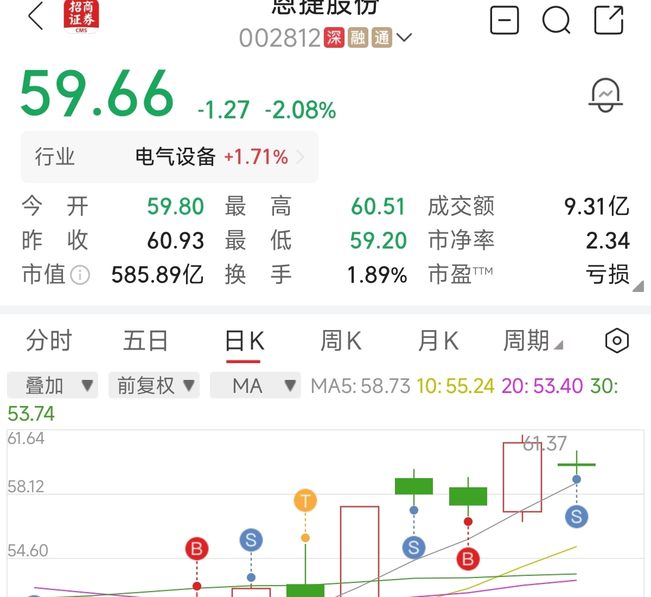
Task: Tap the rightmost S sell marker
Action: (x=577, y=517)
